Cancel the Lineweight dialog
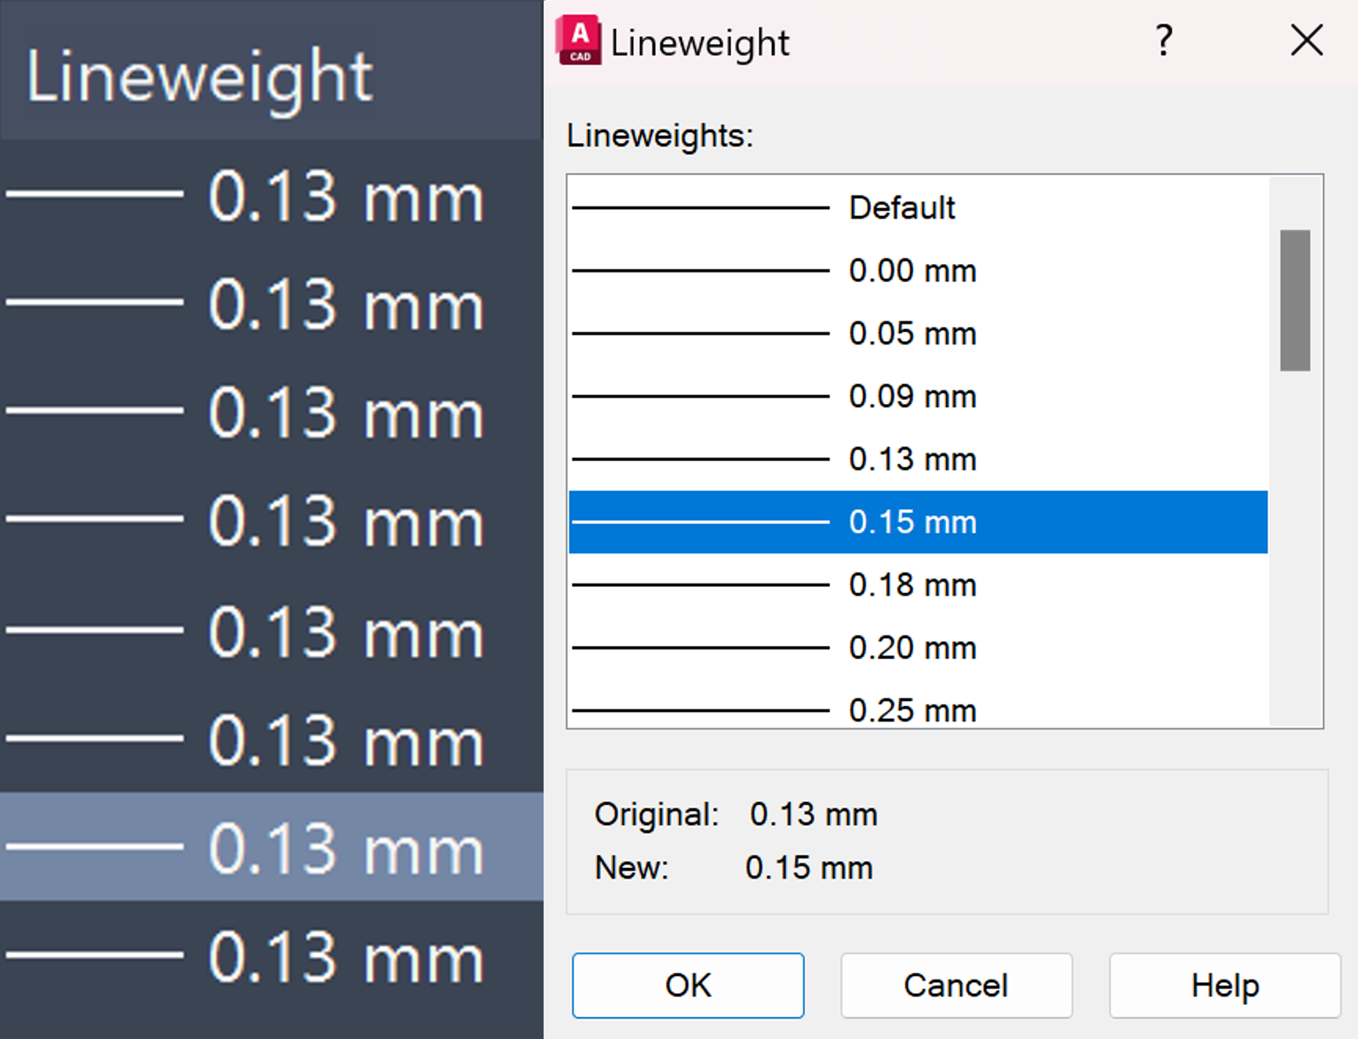 [x=956, y=985]
